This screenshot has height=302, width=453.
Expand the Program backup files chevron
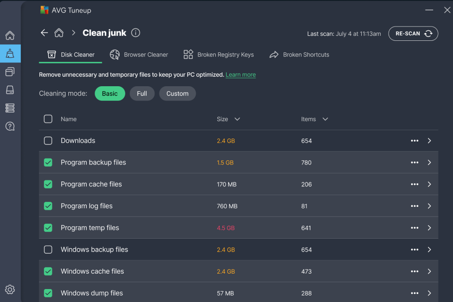coord(429,162)
